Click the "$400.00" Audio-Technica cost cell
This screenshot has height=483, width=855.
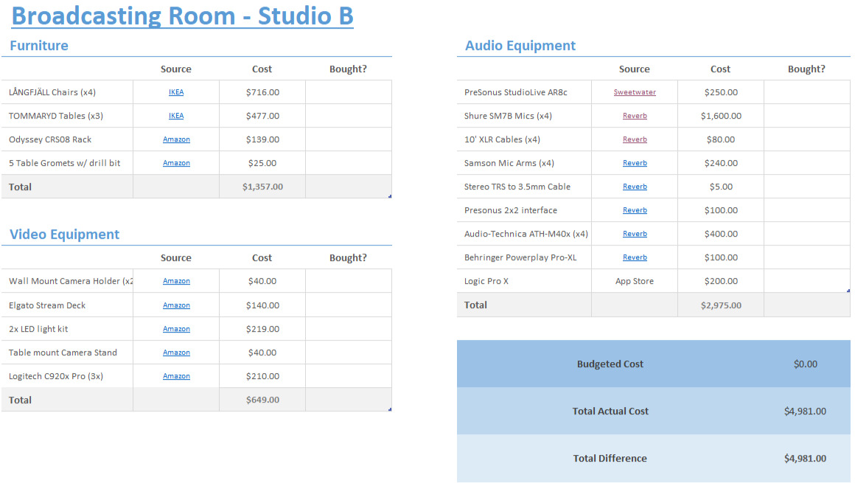[721, 234]
